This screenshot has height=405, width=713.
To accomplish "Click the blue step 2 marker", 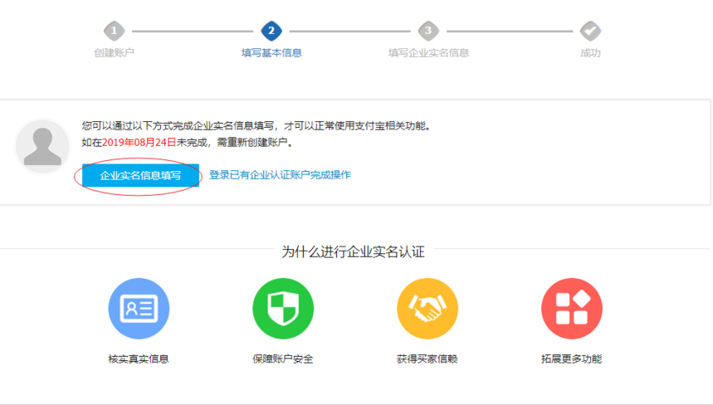I will (271, 32).
